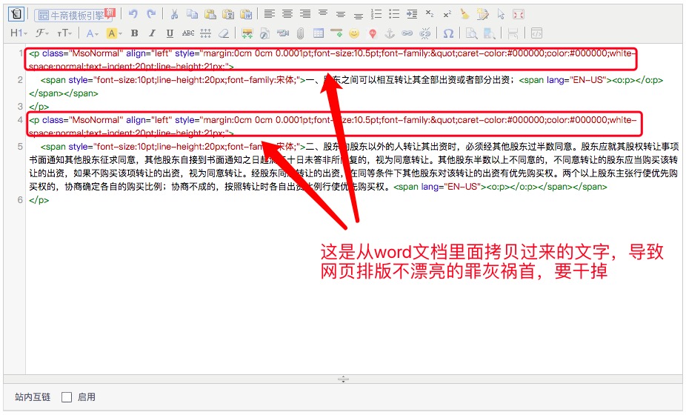
Task: Undo the last edit
Action: 133,14
